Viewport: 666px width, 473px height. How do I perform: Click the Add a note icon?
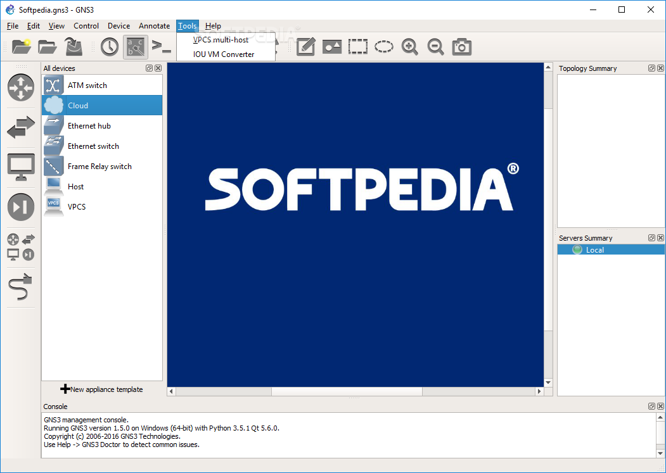306,46
